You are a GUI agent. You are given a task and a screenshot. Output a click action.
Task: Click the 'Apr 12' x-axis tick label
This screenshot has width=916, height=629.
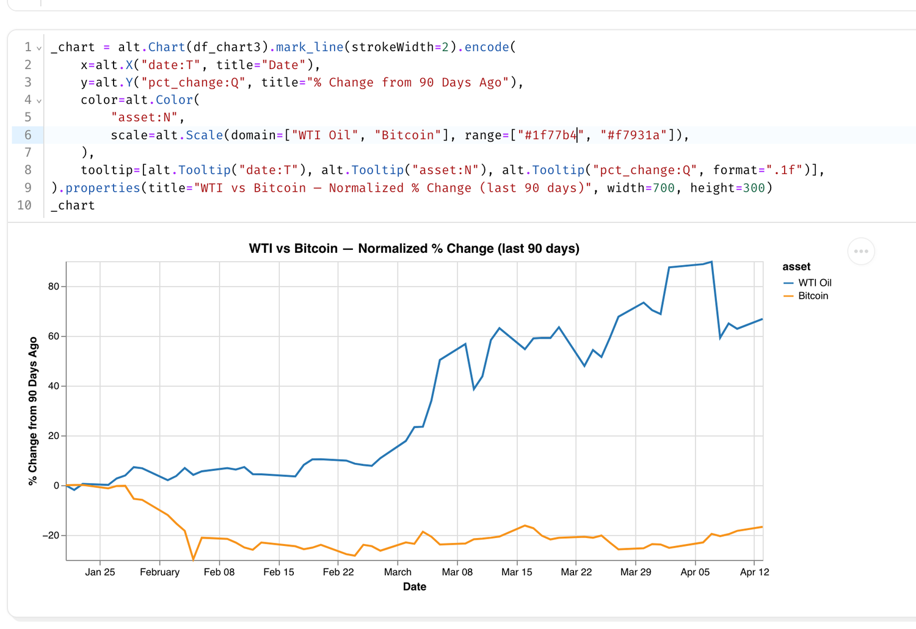pos(755,572)
